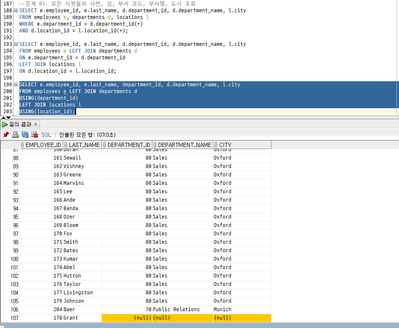Collapse the code fold at line 188
This screenshot has width=399, height=328.
[x=16, y=11]
